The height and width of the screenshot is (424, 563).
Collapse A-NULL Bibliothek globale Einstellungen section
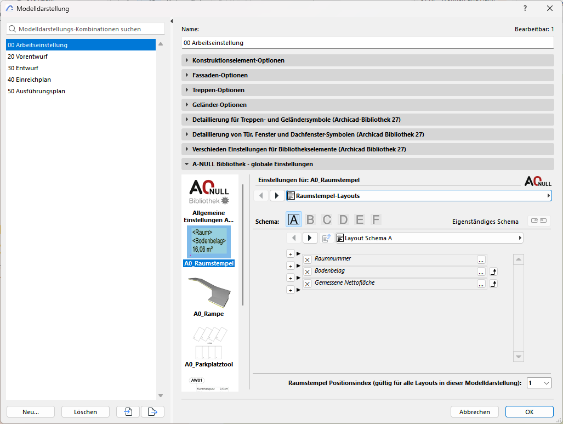coord(368,164)
